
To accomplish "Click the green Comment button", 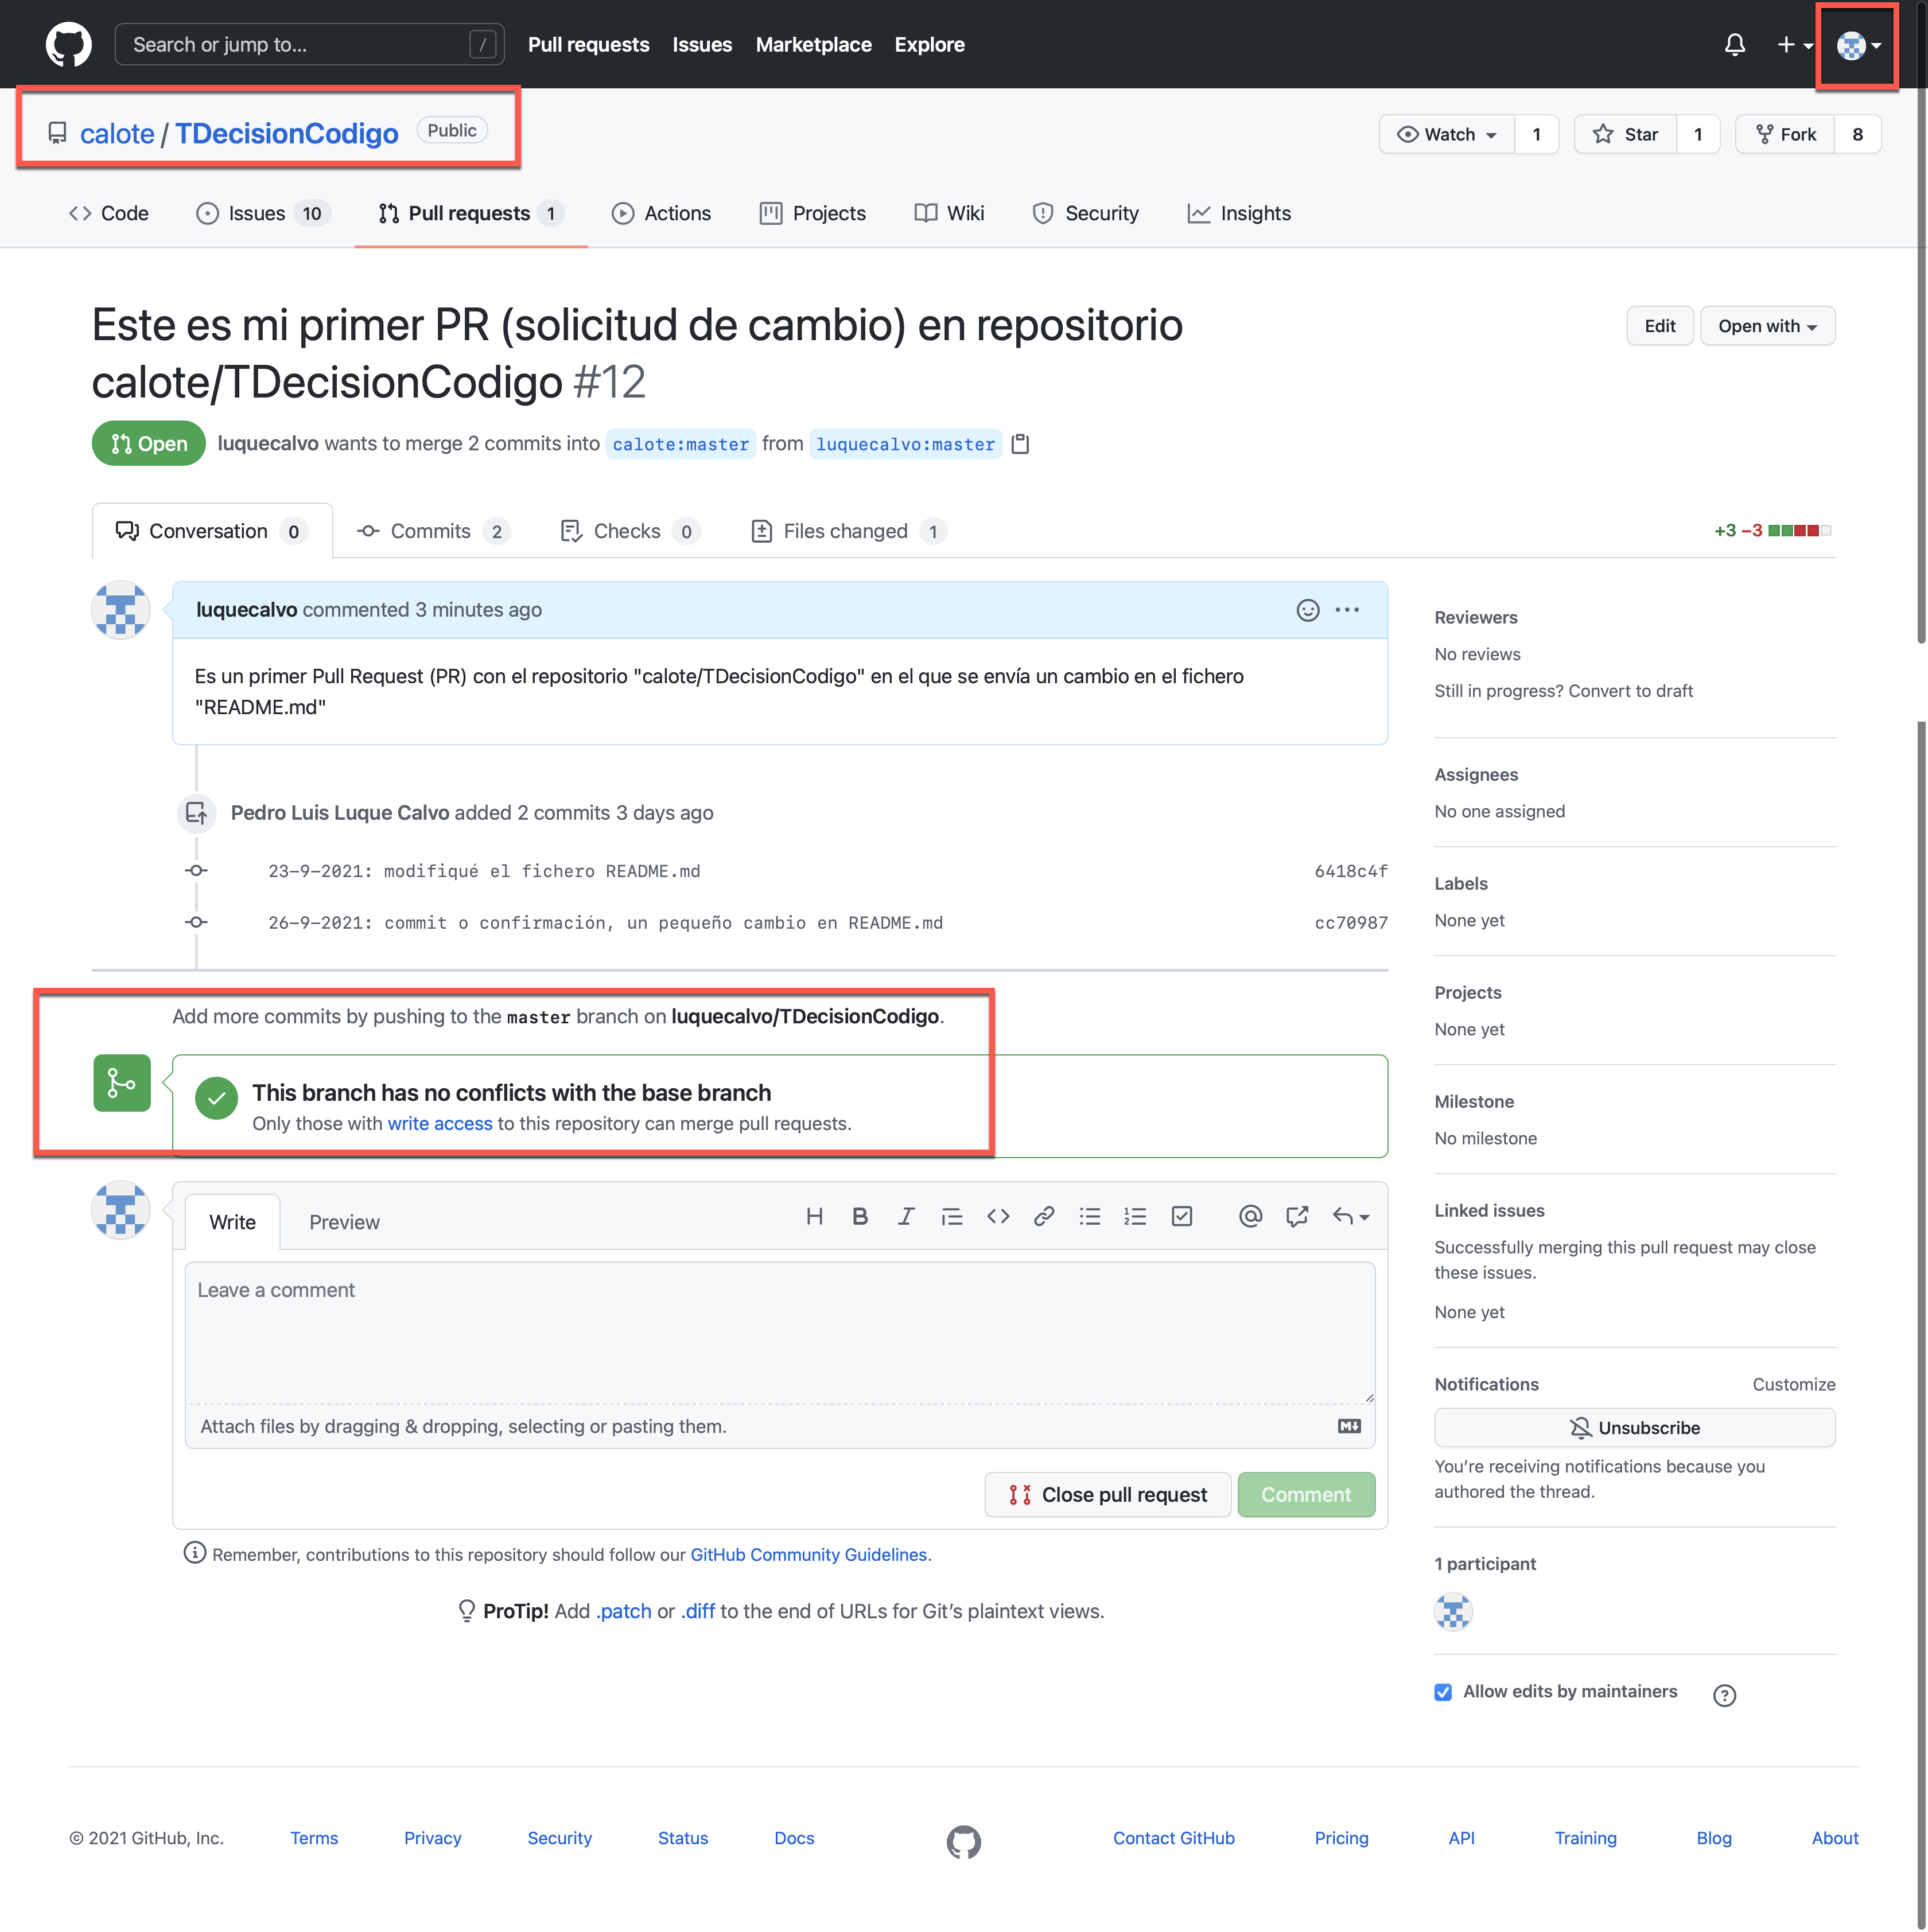I will click(1305, 1494).
